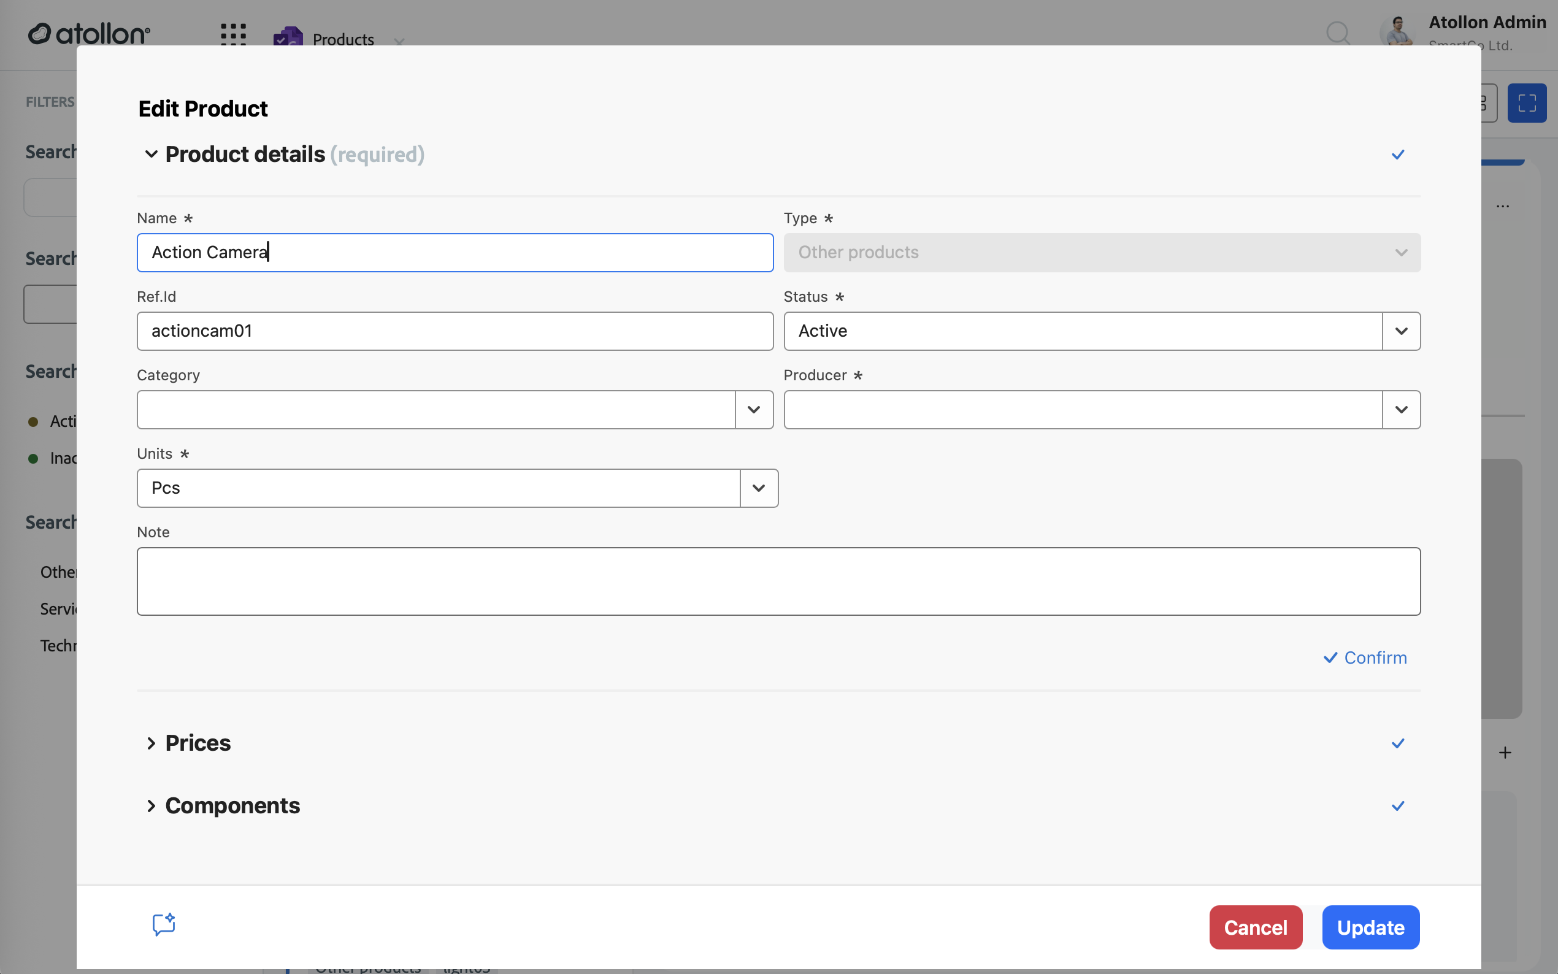Click the Product details section checkmark
The height and width of the screenshot is (974, 1558).
(x=1398, y=155)
